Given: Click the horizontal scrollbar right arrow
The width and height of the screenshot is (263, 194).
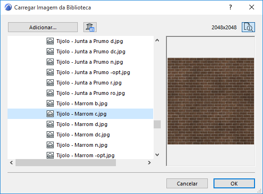Looking at the screenshot, I should pos(149,162).
